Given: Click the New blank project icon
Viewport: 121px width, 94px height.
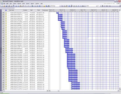Looking at the screenshot, I should tap(2, 6).
